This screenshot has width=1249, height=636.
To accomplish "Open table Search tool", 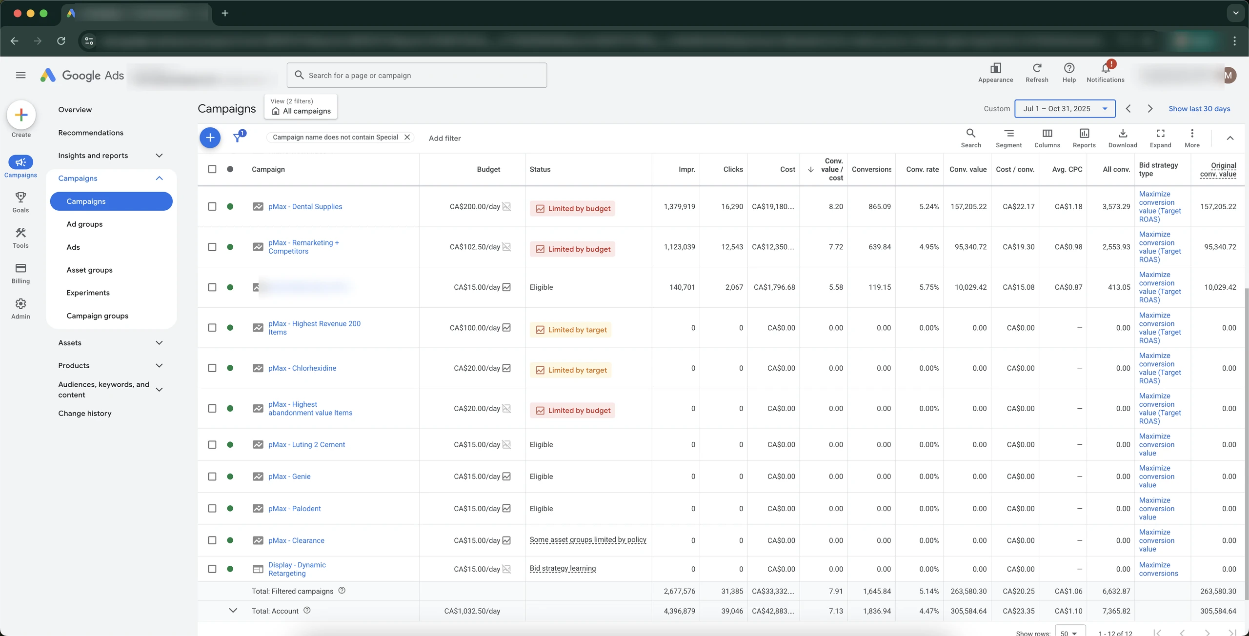I will (x=971, y=138).
